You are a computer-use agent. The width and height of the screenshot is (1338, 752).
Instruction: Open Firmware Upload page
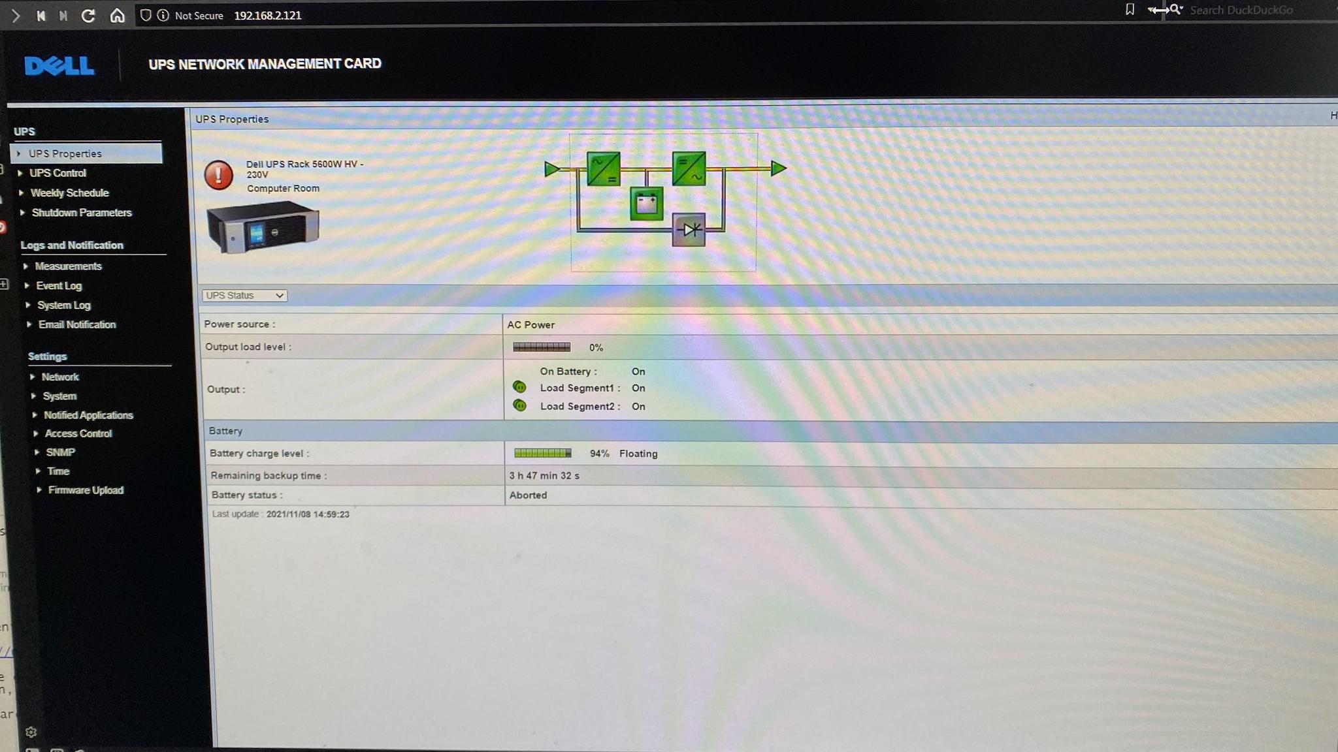pos(86,490)
